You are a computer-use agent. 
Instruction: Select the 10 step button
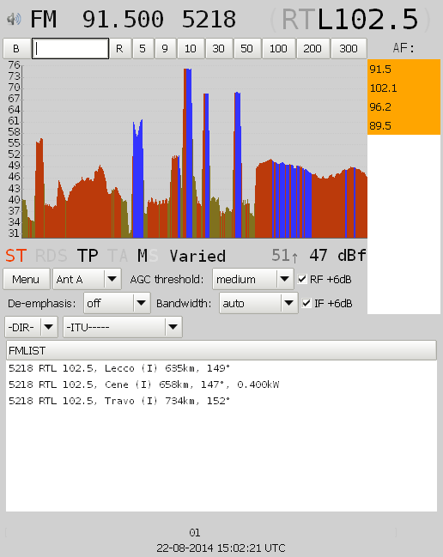(x=191, y=48)
